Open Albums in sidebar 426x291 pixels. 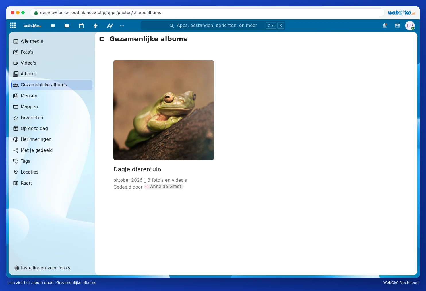pos(52,74)
